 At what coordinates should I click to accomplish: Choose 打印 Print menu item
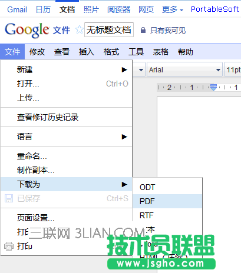(x=66, y=246)
